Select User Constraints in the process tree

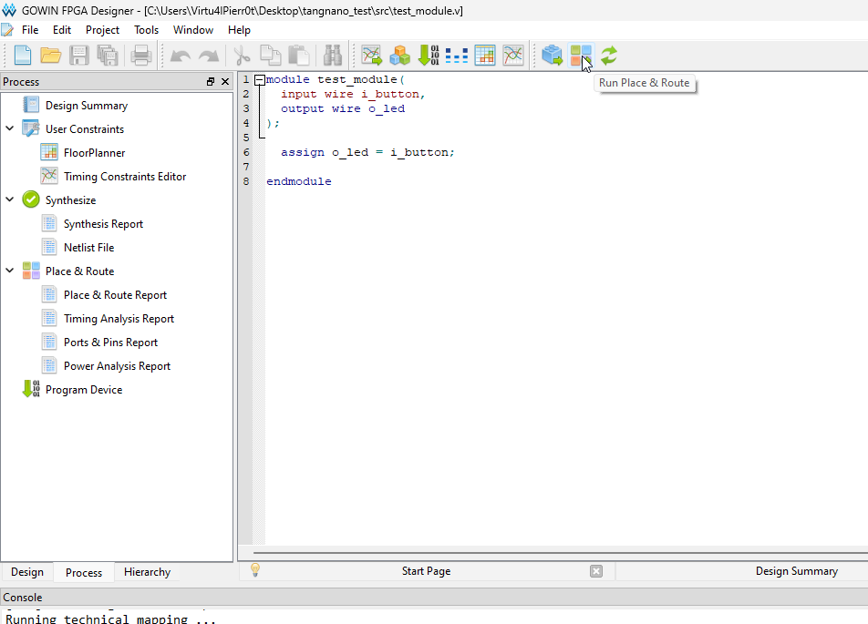85,128
